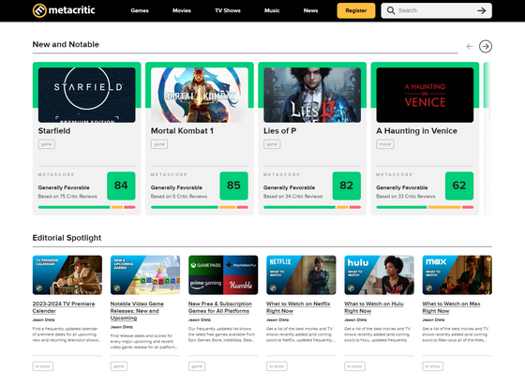Submit search with the arrow icon
This screenshot has height=385, width=525.
[x=482, y=10]
